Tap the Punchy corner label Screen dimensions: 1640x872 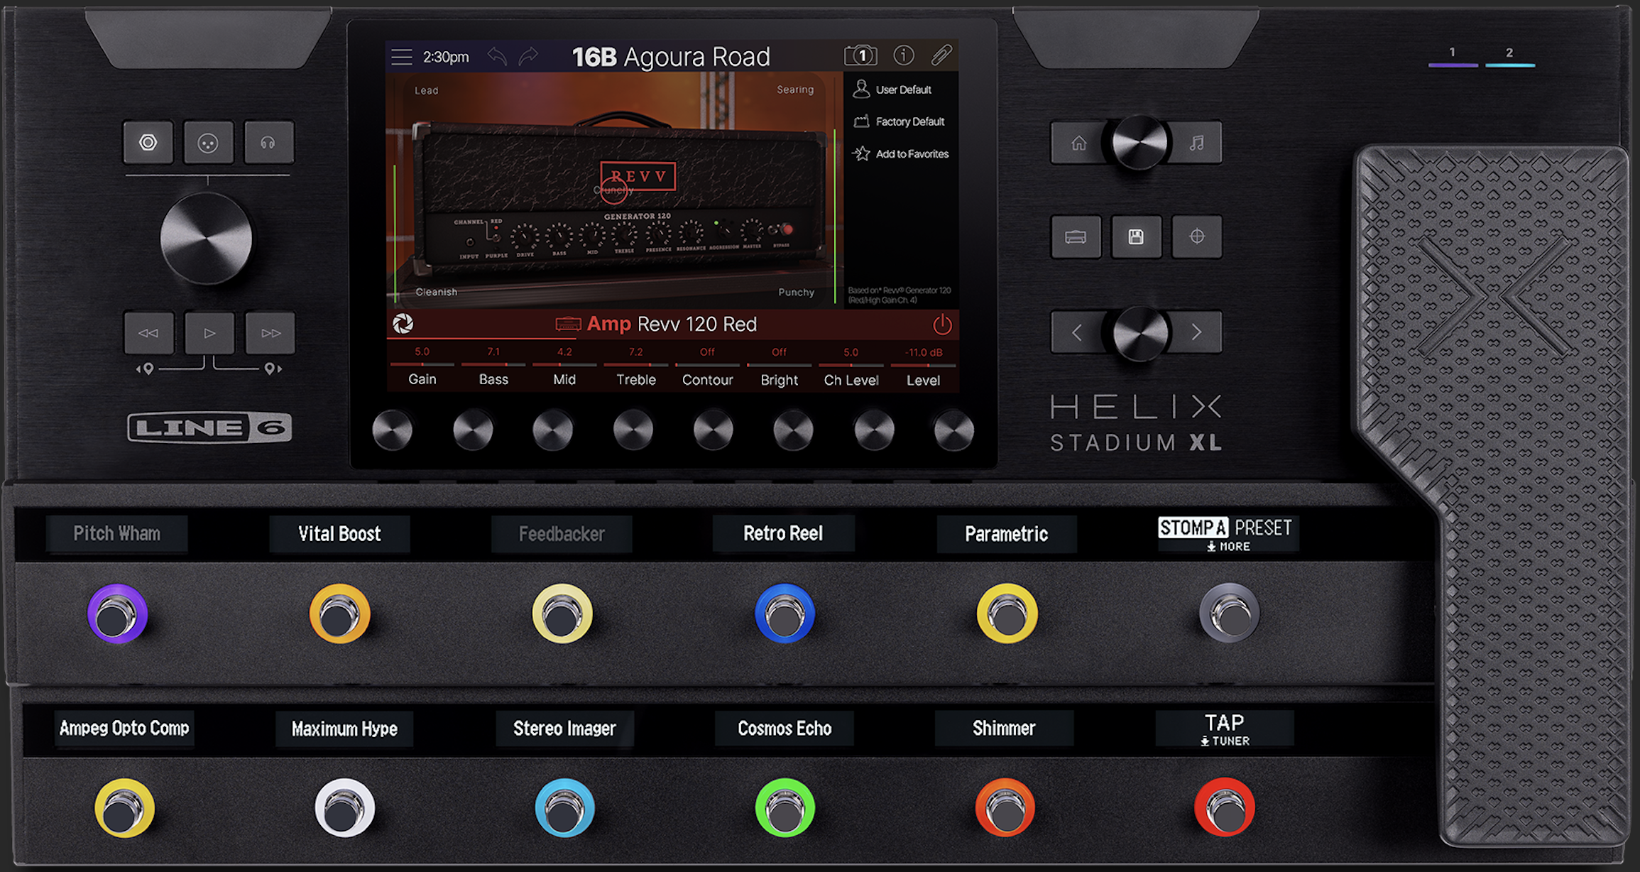coord(796,292)
